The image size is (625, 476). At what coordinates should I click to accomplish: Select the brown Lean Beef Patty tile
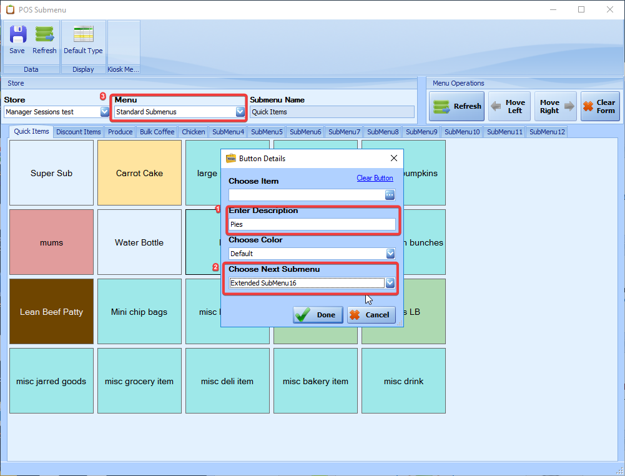tap(51, 312)
